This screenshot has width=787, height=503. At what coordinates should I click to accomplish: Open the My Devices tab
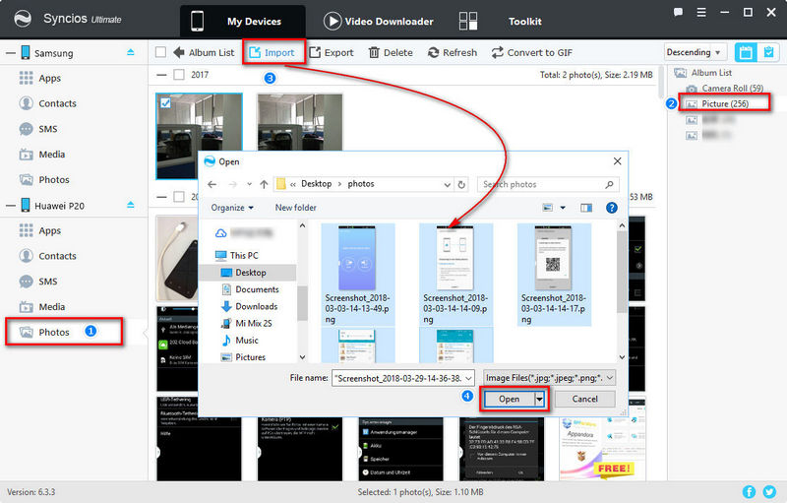242,22
